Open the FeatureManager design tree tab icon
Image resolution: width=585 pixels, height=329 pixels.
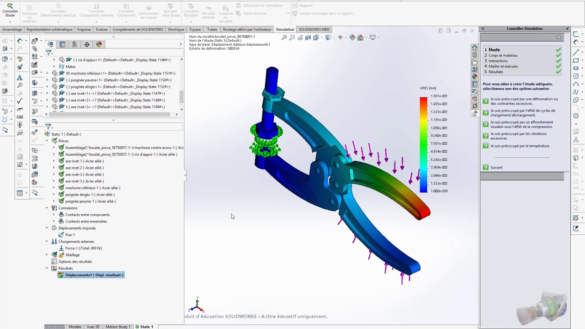coord(51,44)
